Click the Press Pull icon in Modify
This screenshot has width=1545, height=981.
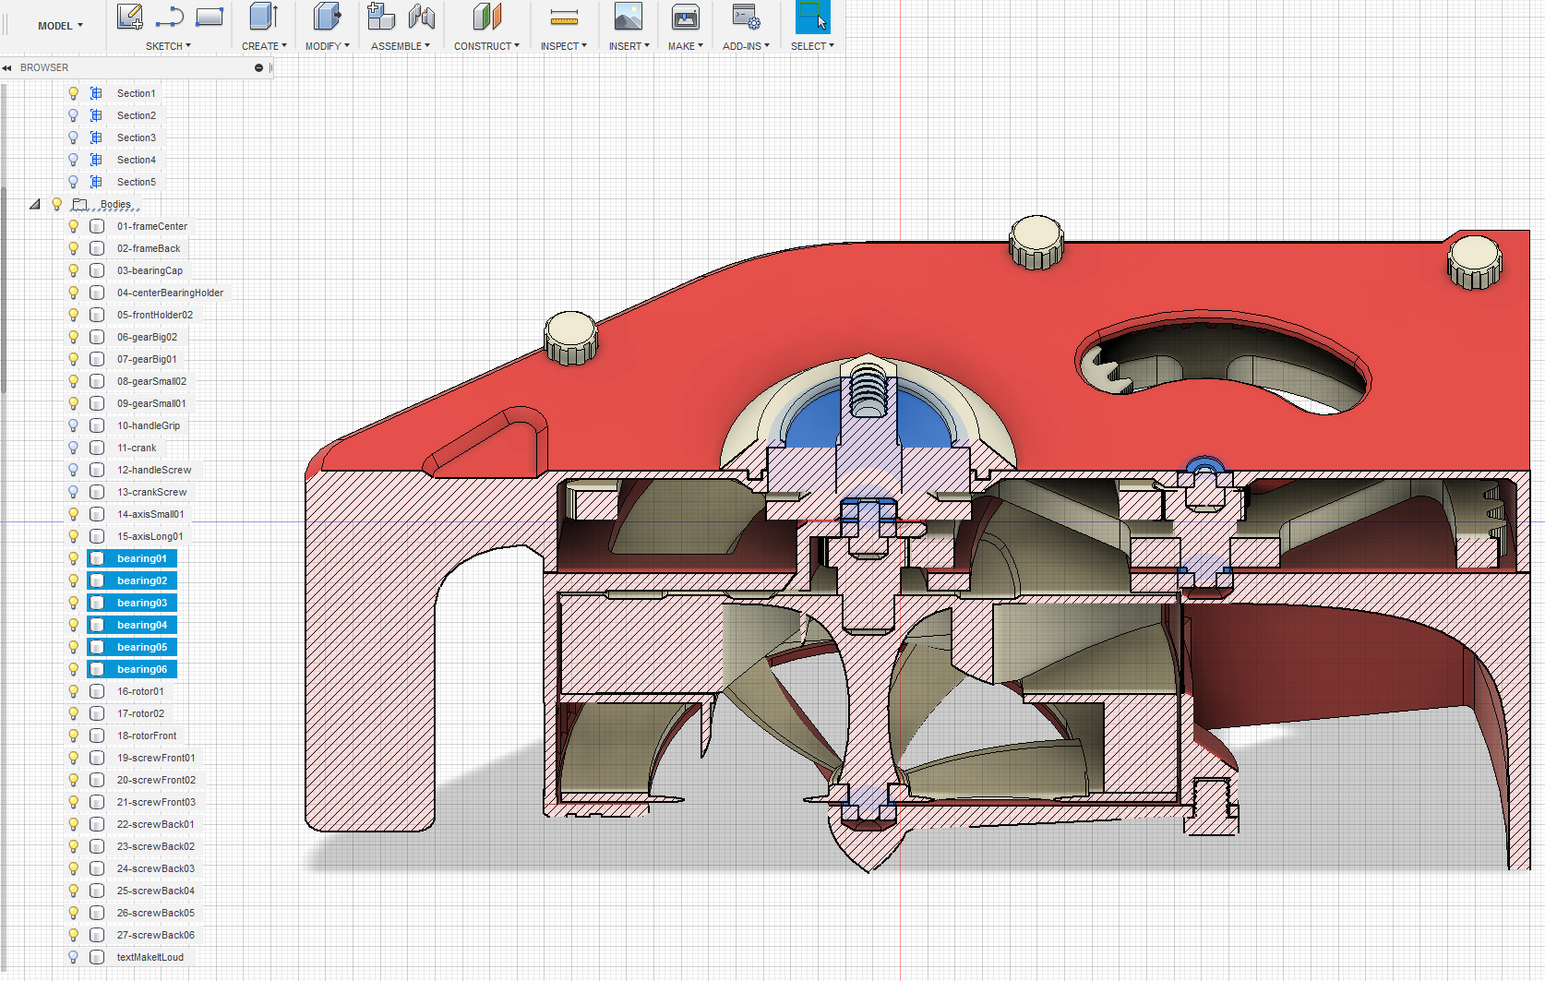click(x=327, y=17)
